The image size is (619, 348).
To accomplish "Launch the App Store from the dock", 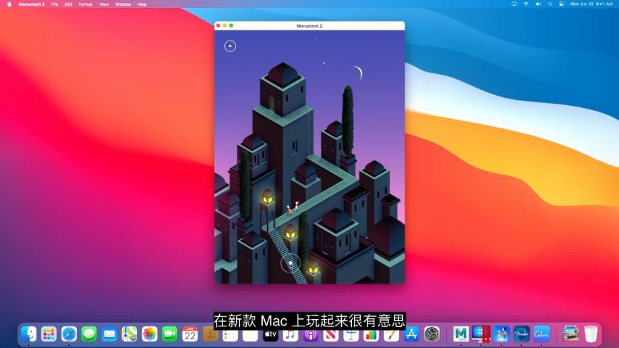I will pyautogui.click(x=411, y=334).
